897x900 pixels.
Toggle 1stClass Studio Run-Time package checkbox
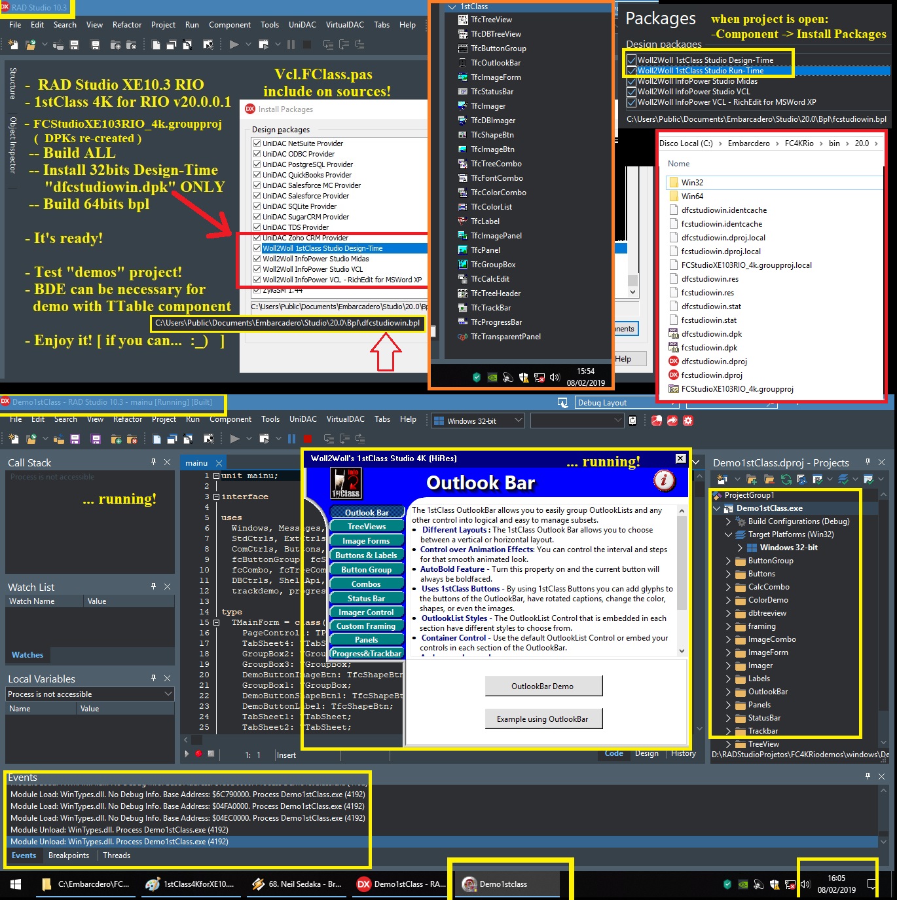pos(631,71)
